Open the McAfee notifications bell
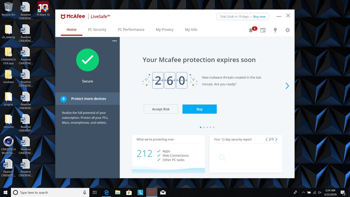The height and width of the screenshot is (197, 350). 251,30
